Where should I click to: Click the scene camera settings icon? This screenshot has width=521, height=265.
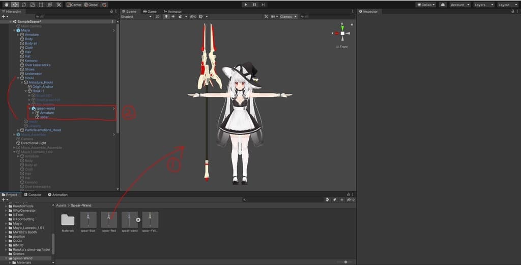pyautogui.click(x=273, y=17)
